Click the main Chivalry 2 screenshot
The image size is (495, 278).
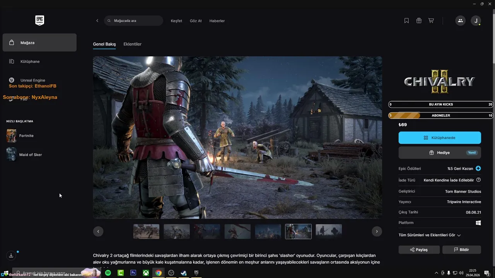pyautogui.click(x=237, y=138)
